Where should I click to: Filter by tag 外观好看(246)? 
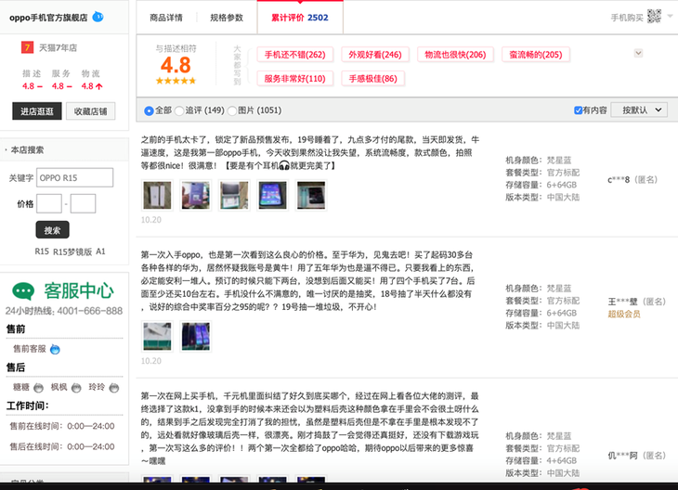coord(375,55)
